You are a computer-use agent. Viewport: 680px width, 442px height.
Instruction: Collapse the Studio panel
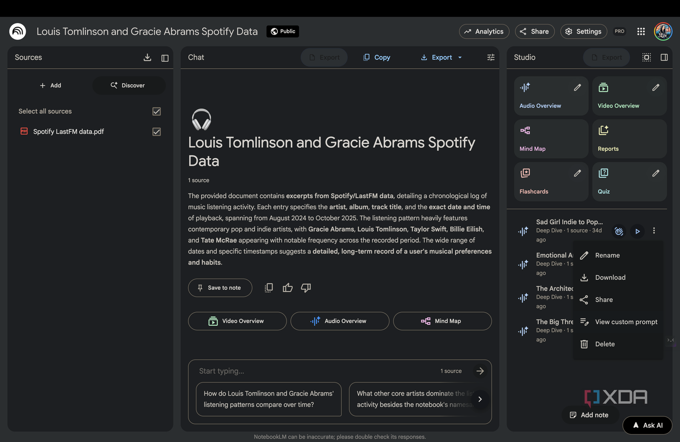[x=664, y=58]
